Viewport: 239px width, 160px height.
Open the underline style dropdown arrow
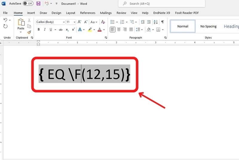coord(55,29)
